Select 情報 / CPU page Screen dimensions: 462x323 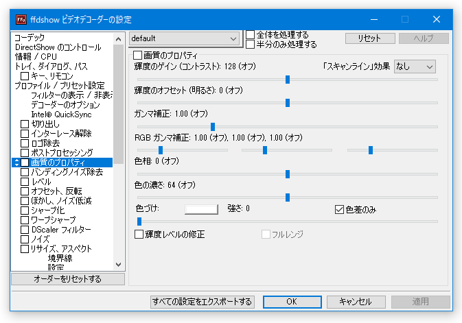[36, 56]
